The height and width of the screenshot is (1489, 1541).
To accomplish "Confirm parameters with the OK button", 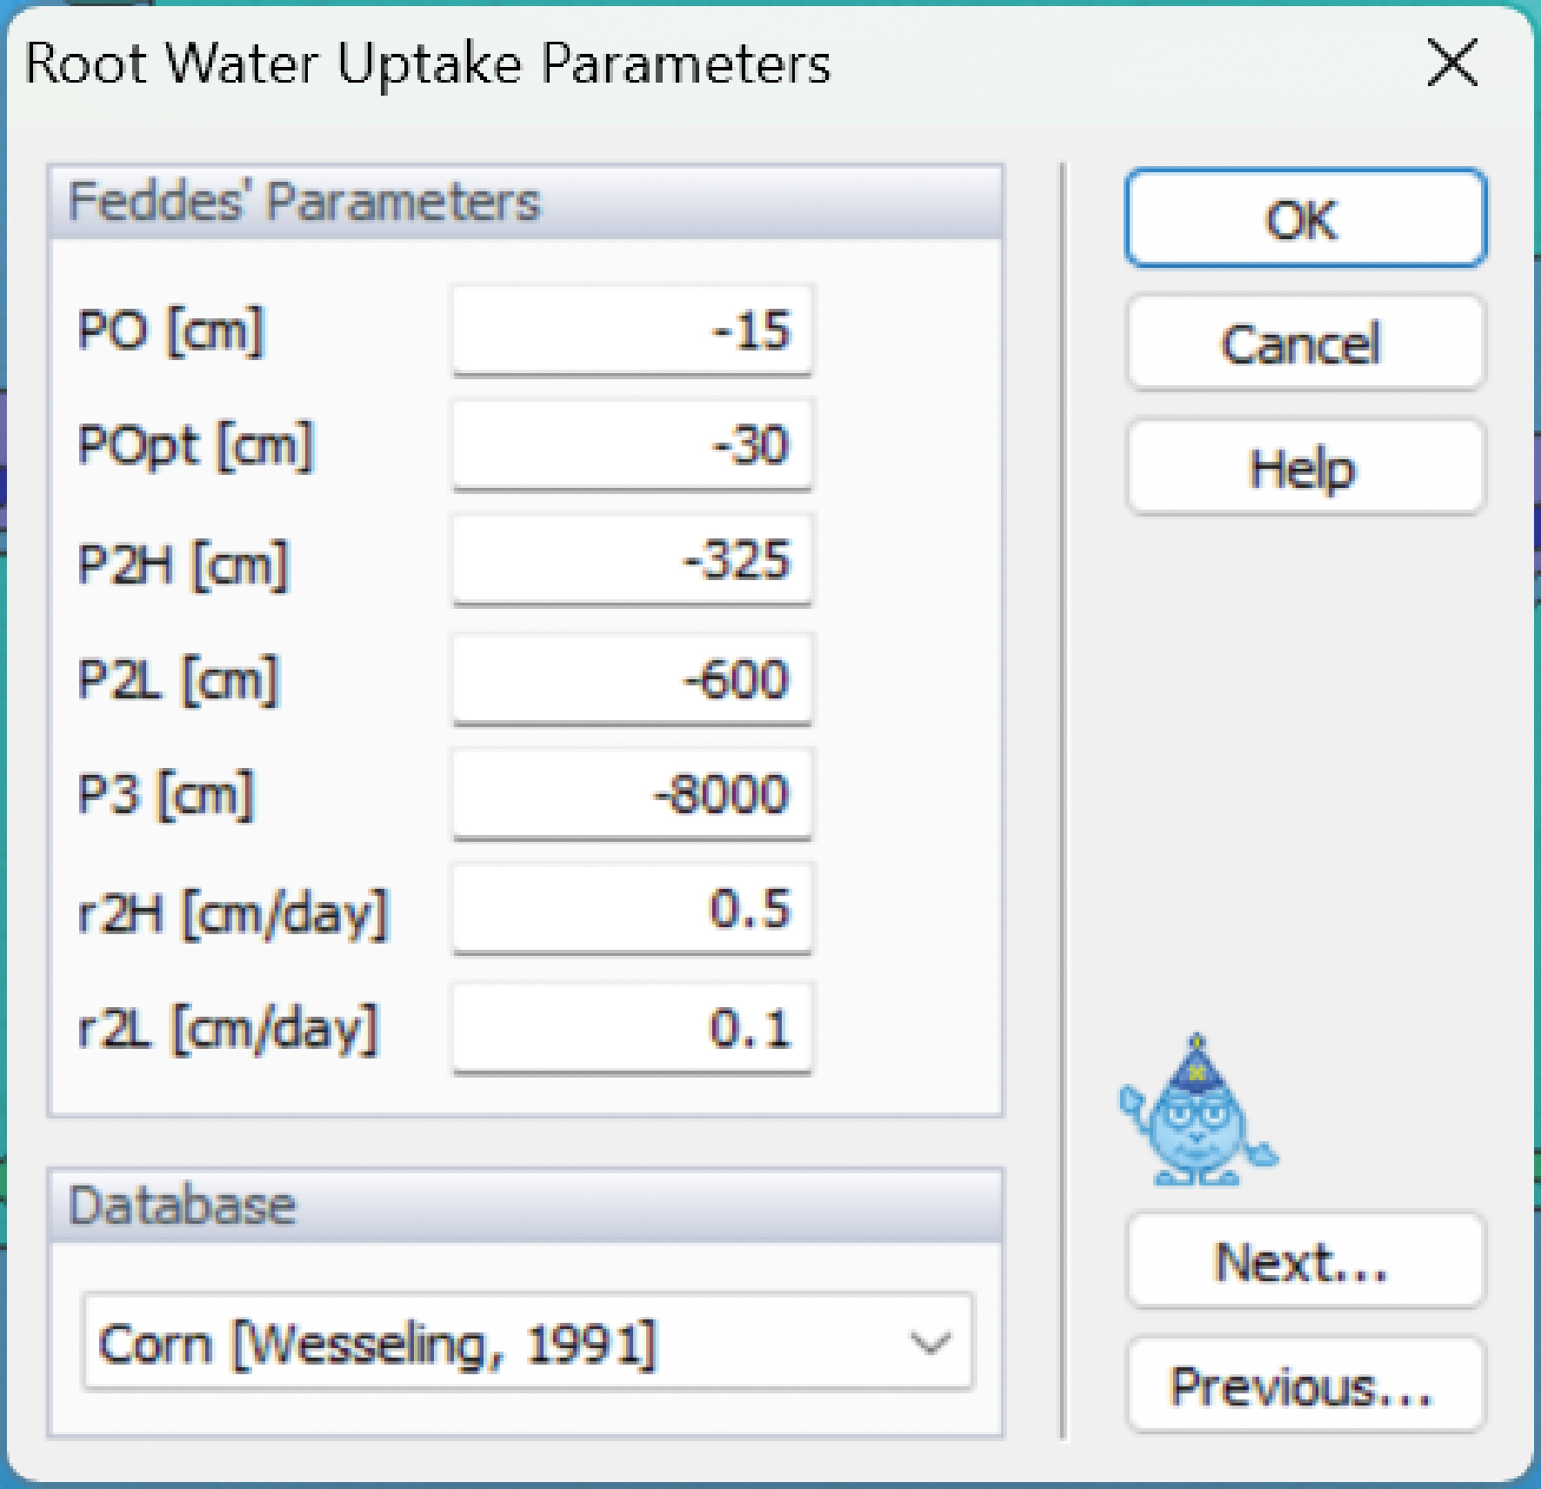I will pos(1305,218).
